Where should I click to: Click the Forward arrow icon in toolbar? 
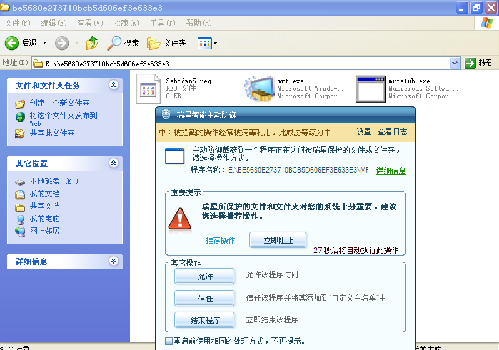click(x=62, y=43)
